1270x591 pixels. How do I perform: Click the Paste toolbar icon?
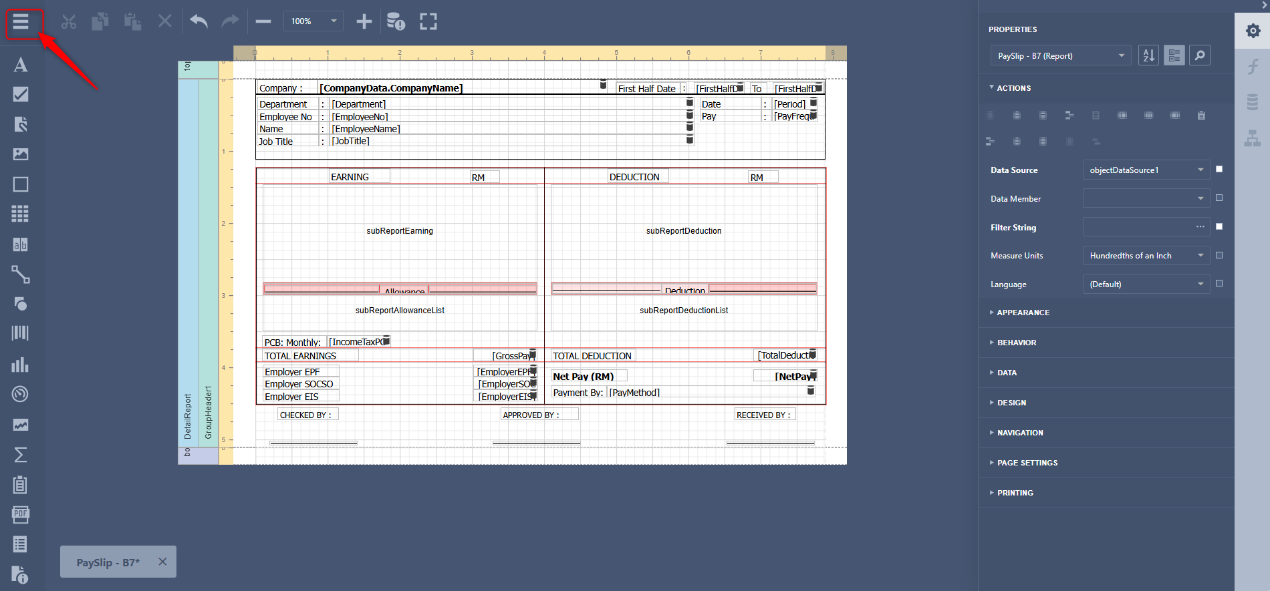click(132, 21)
